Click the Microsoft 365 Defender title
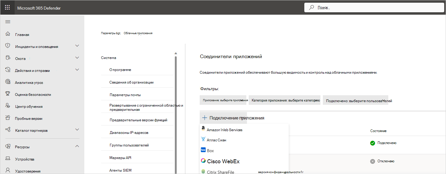The image size is (446, 174). pyautogui.click(x=39, y=8)
